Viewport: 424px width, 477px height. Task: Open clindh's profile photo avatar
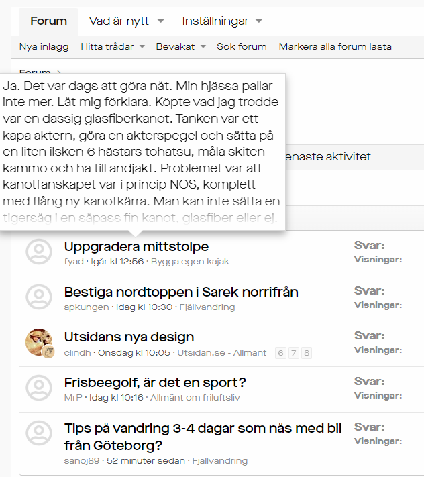pos(39,342)
